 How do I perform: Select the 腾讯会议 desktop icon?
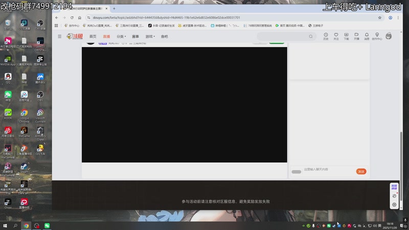point(40,78)
